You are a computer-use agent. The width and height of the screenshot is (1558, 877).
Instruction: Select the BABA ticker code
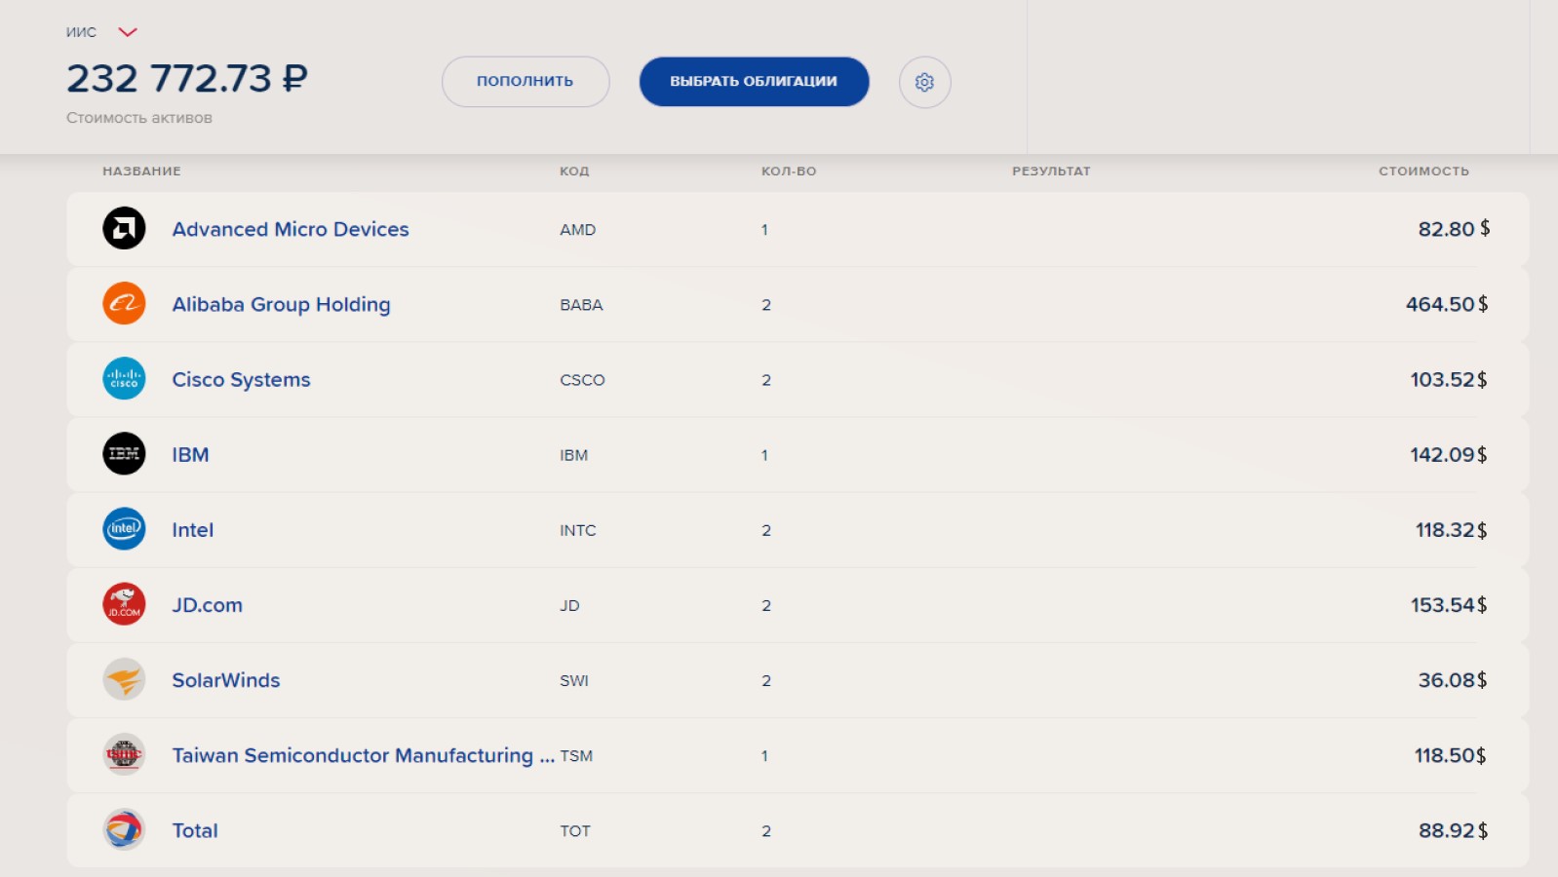click(581, 305)
